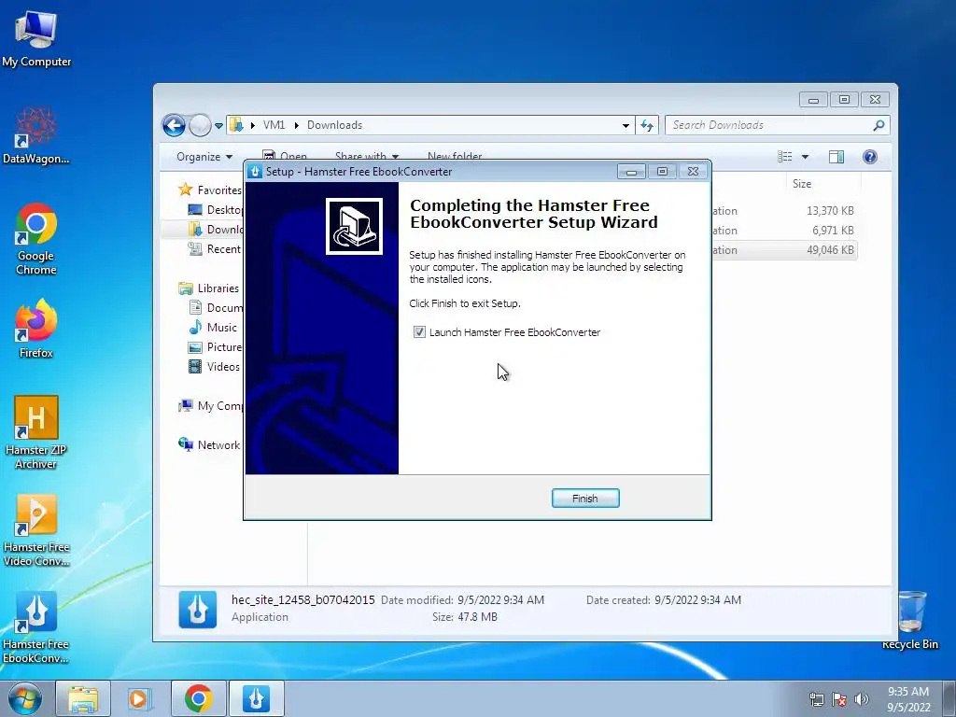The height and width of the screenshot is (717, 956).
Task: Click the network tray icon
Action: (x=816, y=699)
